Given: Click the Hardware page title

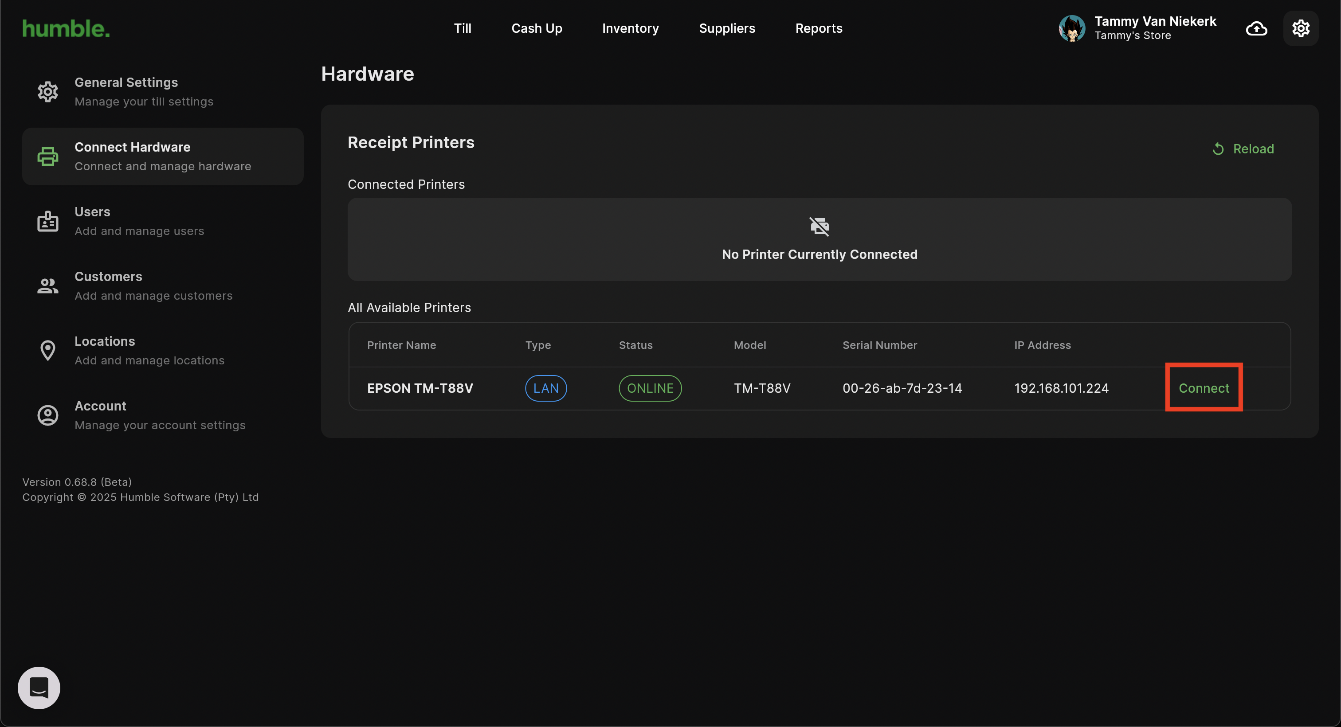Looking at the screenshot, I should [368, 74].
